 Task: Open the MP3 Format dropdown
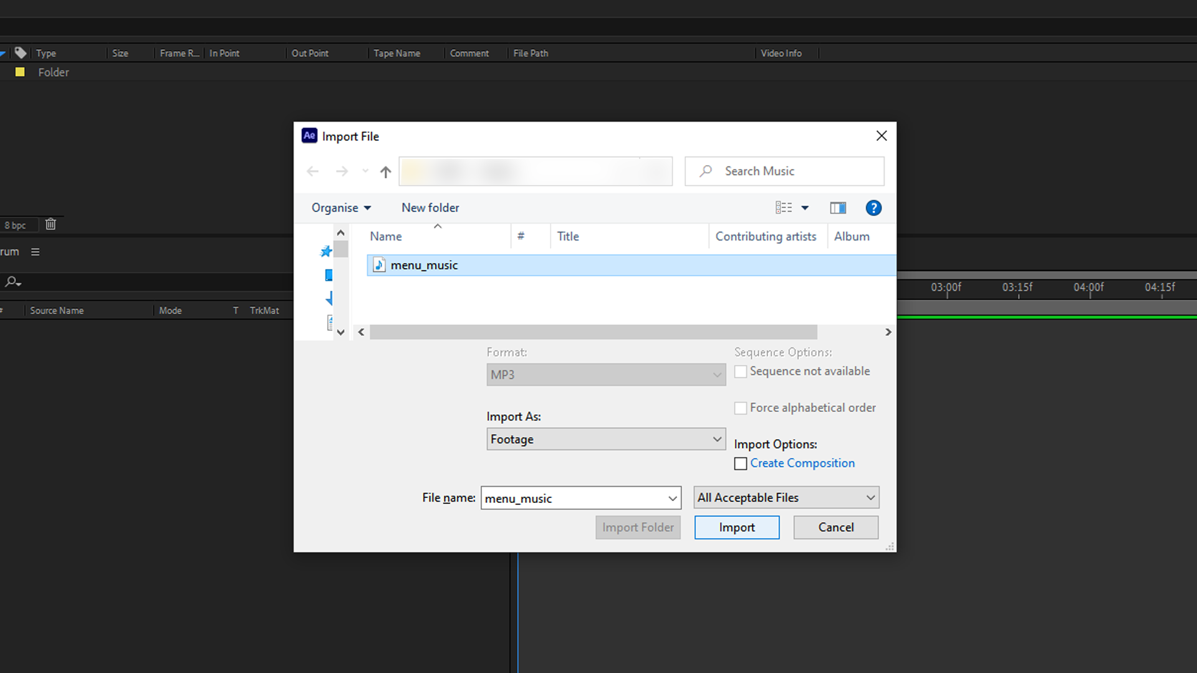pyautogui.click(x=606, y=375)
